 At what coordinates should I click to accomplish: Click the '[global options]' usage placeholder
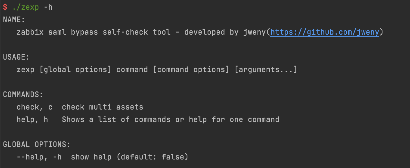point(75,70)
